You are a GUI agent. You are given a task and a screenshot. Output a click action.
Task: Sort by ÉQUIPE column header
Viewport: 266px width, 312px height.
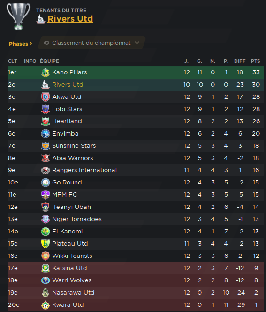50,61
